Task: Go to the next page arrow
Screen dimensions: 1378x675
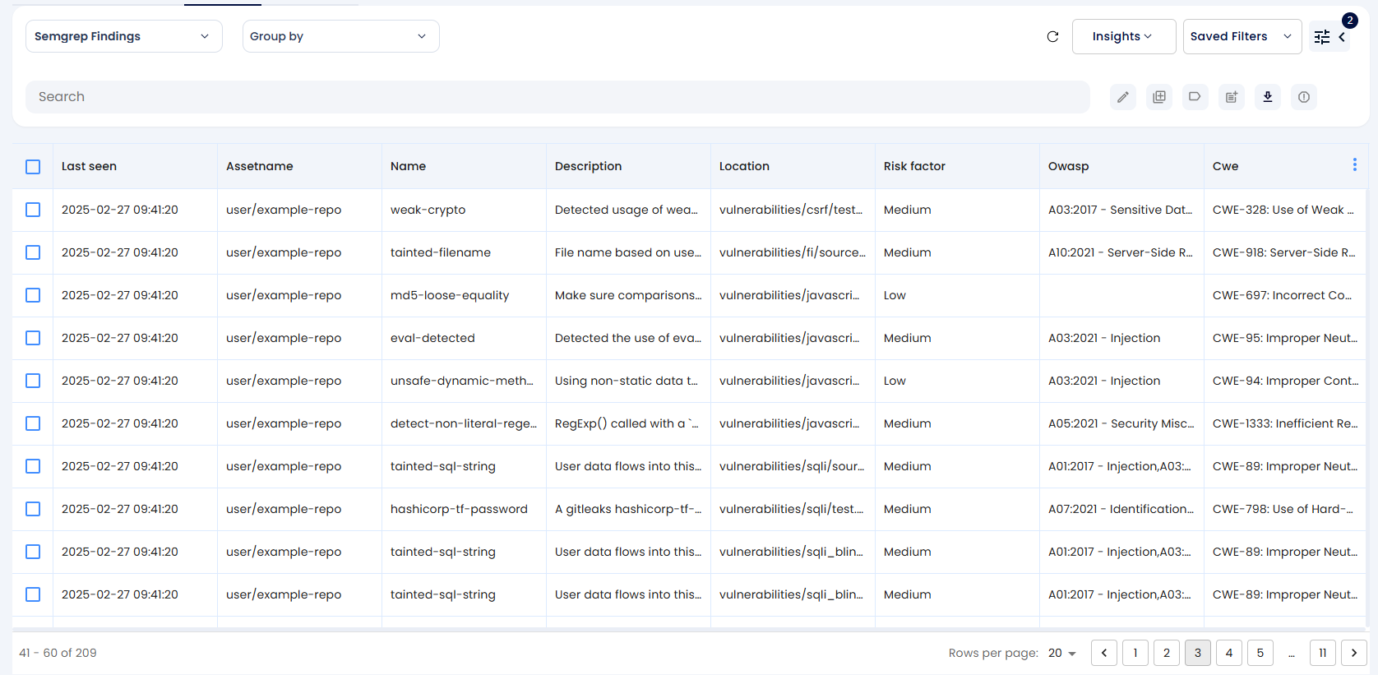Action: [1354, 653]
